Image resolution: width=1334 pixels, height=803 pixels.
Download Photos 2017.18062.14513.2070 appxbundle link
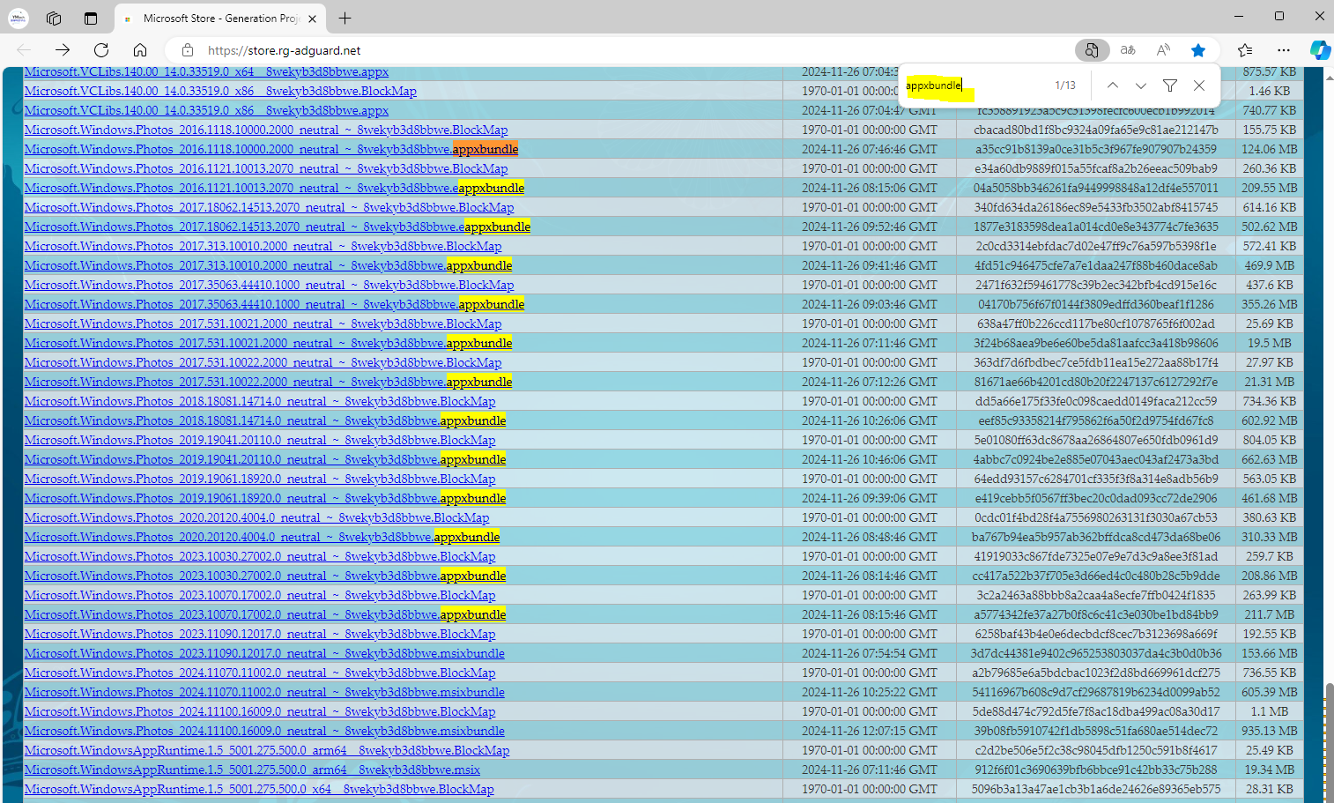click(278, 227)
